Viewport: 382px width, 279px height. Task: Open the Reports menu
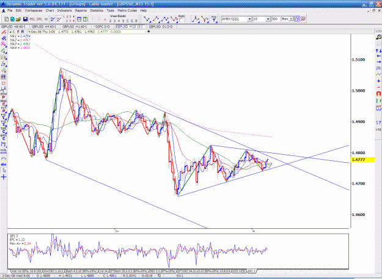click(x=81, y=10)
